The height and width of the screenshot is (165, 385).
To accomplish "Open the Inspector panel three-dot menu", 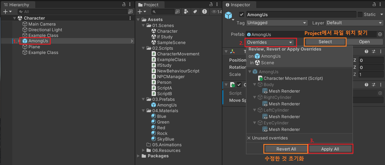I will tap(380, 5).
